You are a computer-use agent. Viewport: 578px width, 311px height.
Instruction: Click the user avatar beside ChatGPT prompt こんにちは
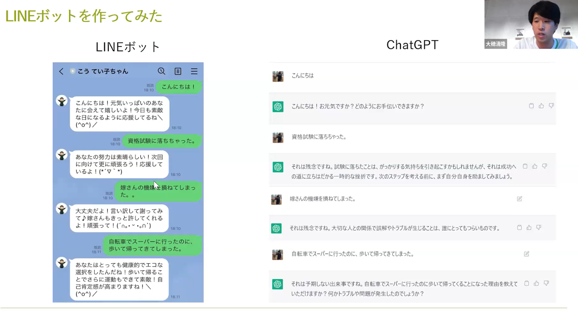[x=278, y=76]
